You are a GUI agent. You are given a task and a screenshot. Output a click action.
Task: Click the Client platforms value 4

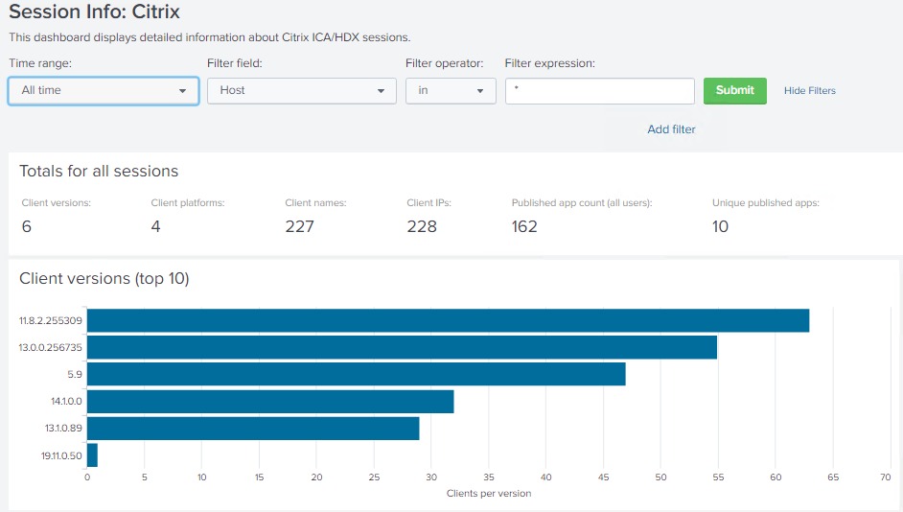click(x=155, y=226)
